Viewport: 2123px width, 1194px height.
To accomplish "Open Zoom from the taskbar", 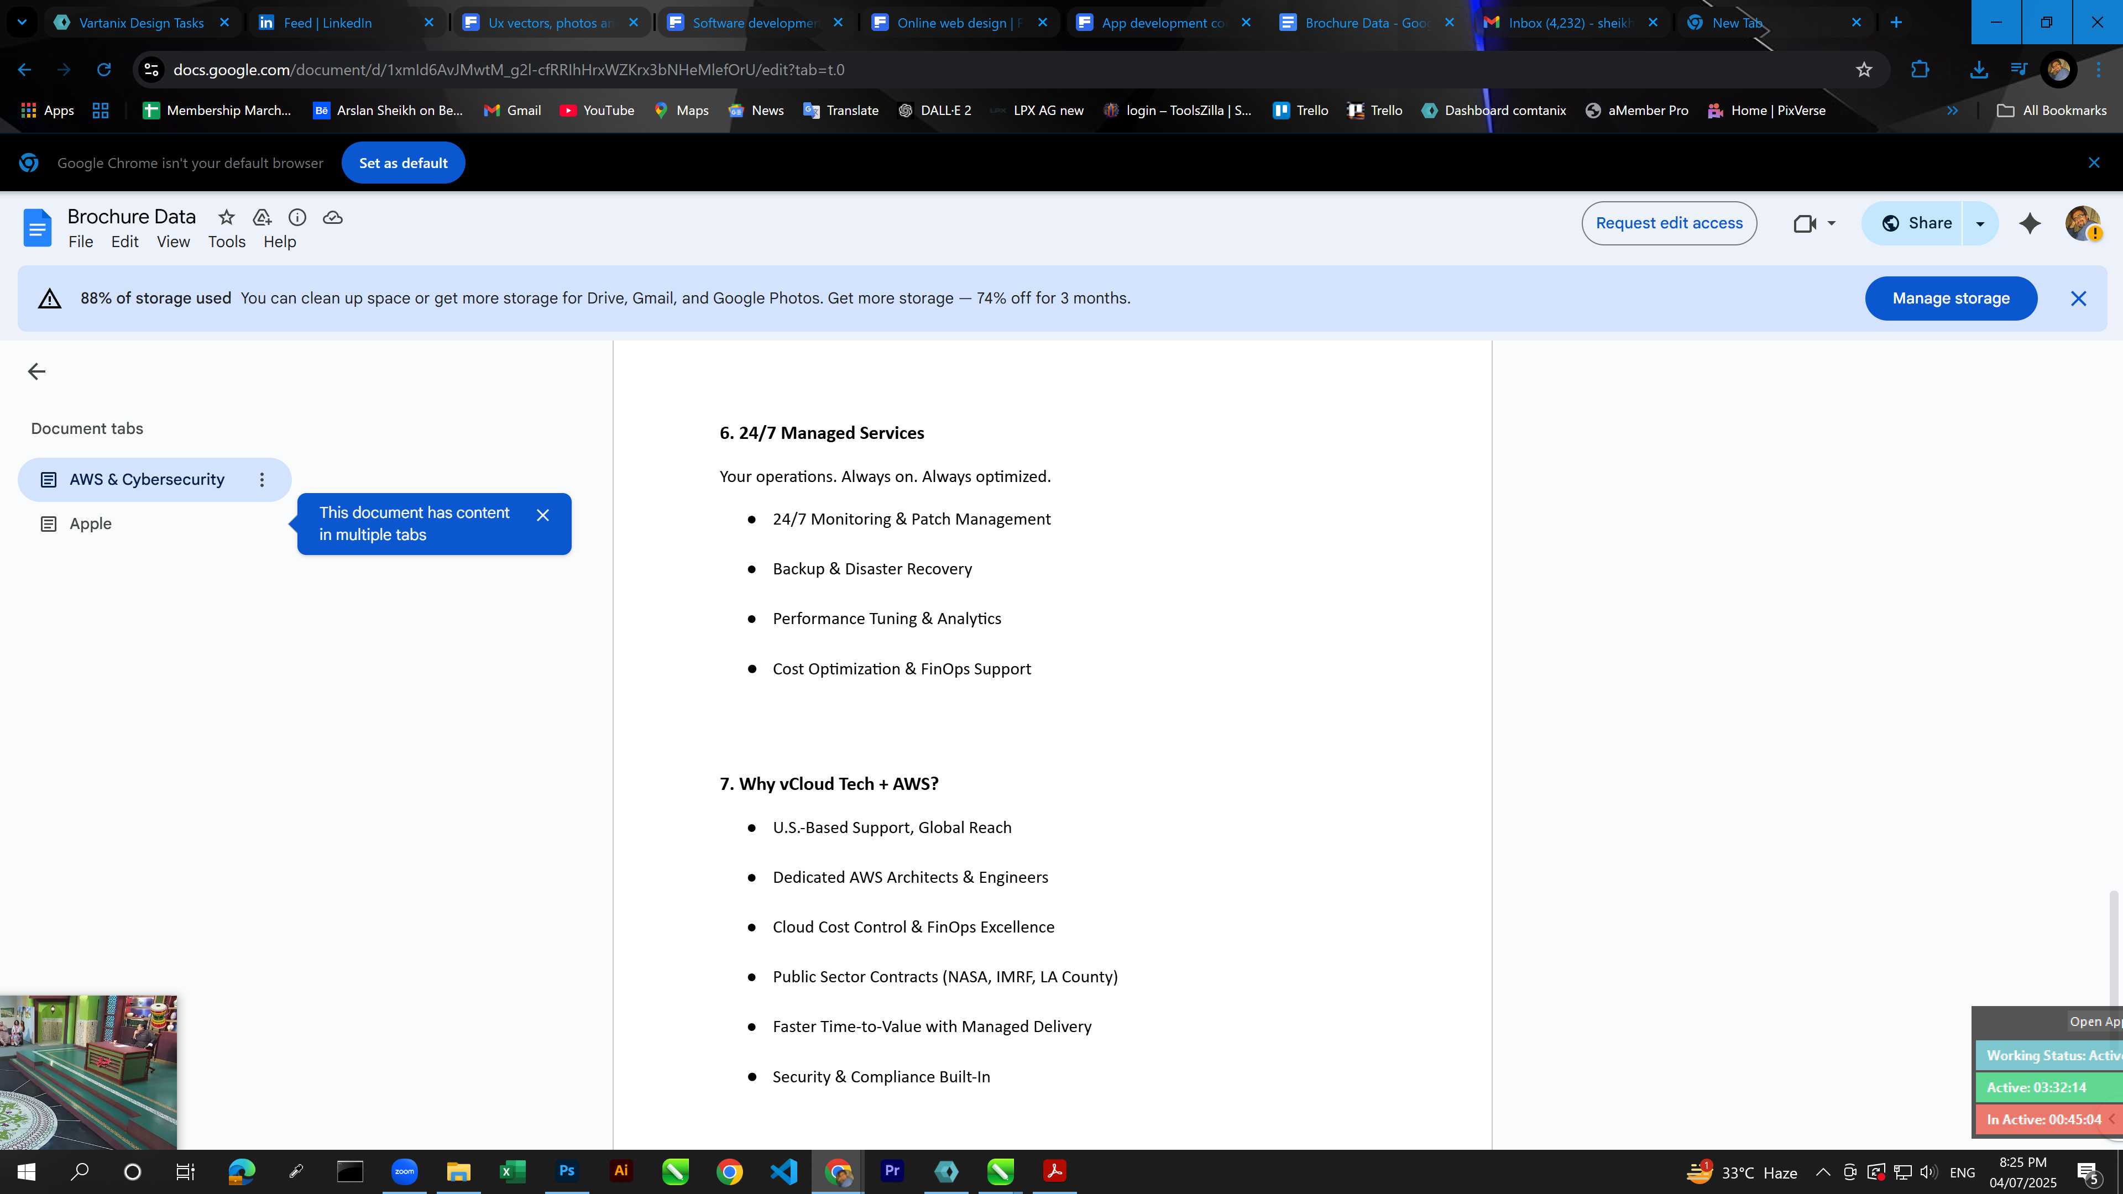I will point(405,1171).
